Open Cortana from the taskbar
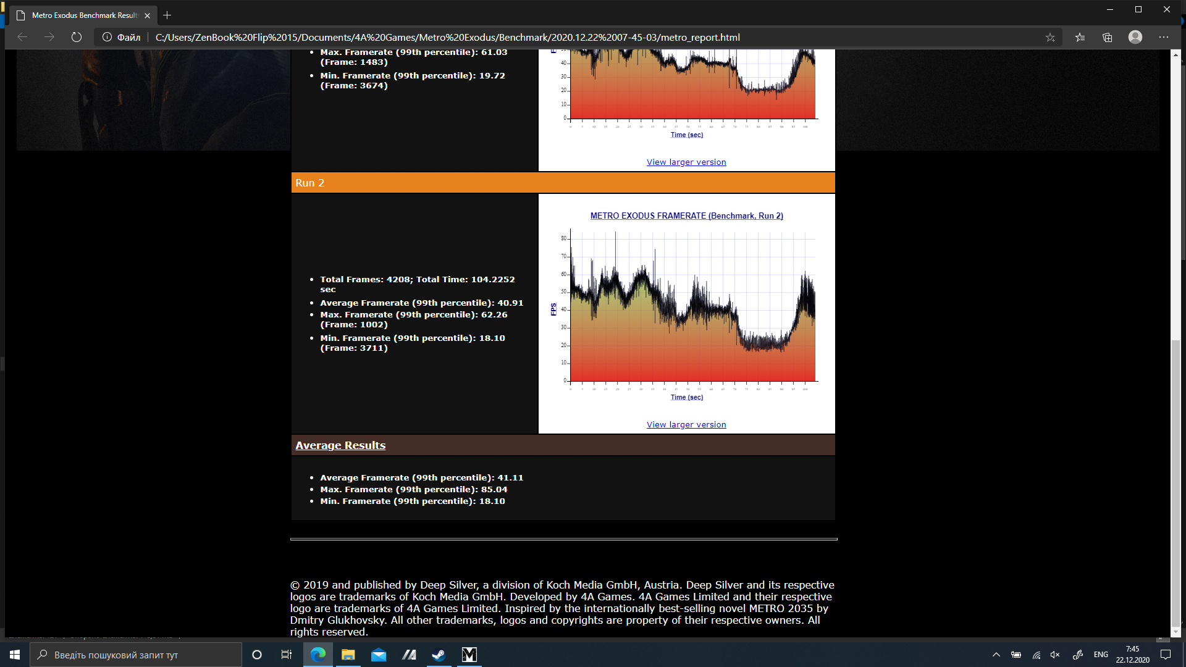 click(257, 655)
